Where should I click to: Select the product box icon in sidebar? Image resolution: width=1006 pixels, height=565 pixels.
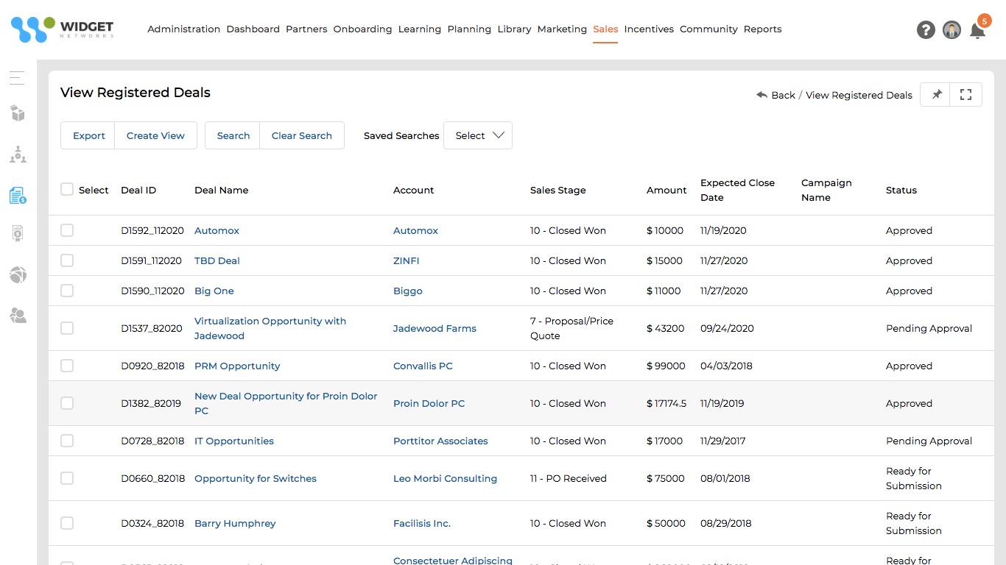[16, 113]
